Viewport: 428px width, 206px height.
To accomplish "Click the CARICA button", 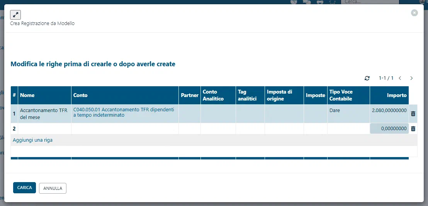I will (25, 188).
